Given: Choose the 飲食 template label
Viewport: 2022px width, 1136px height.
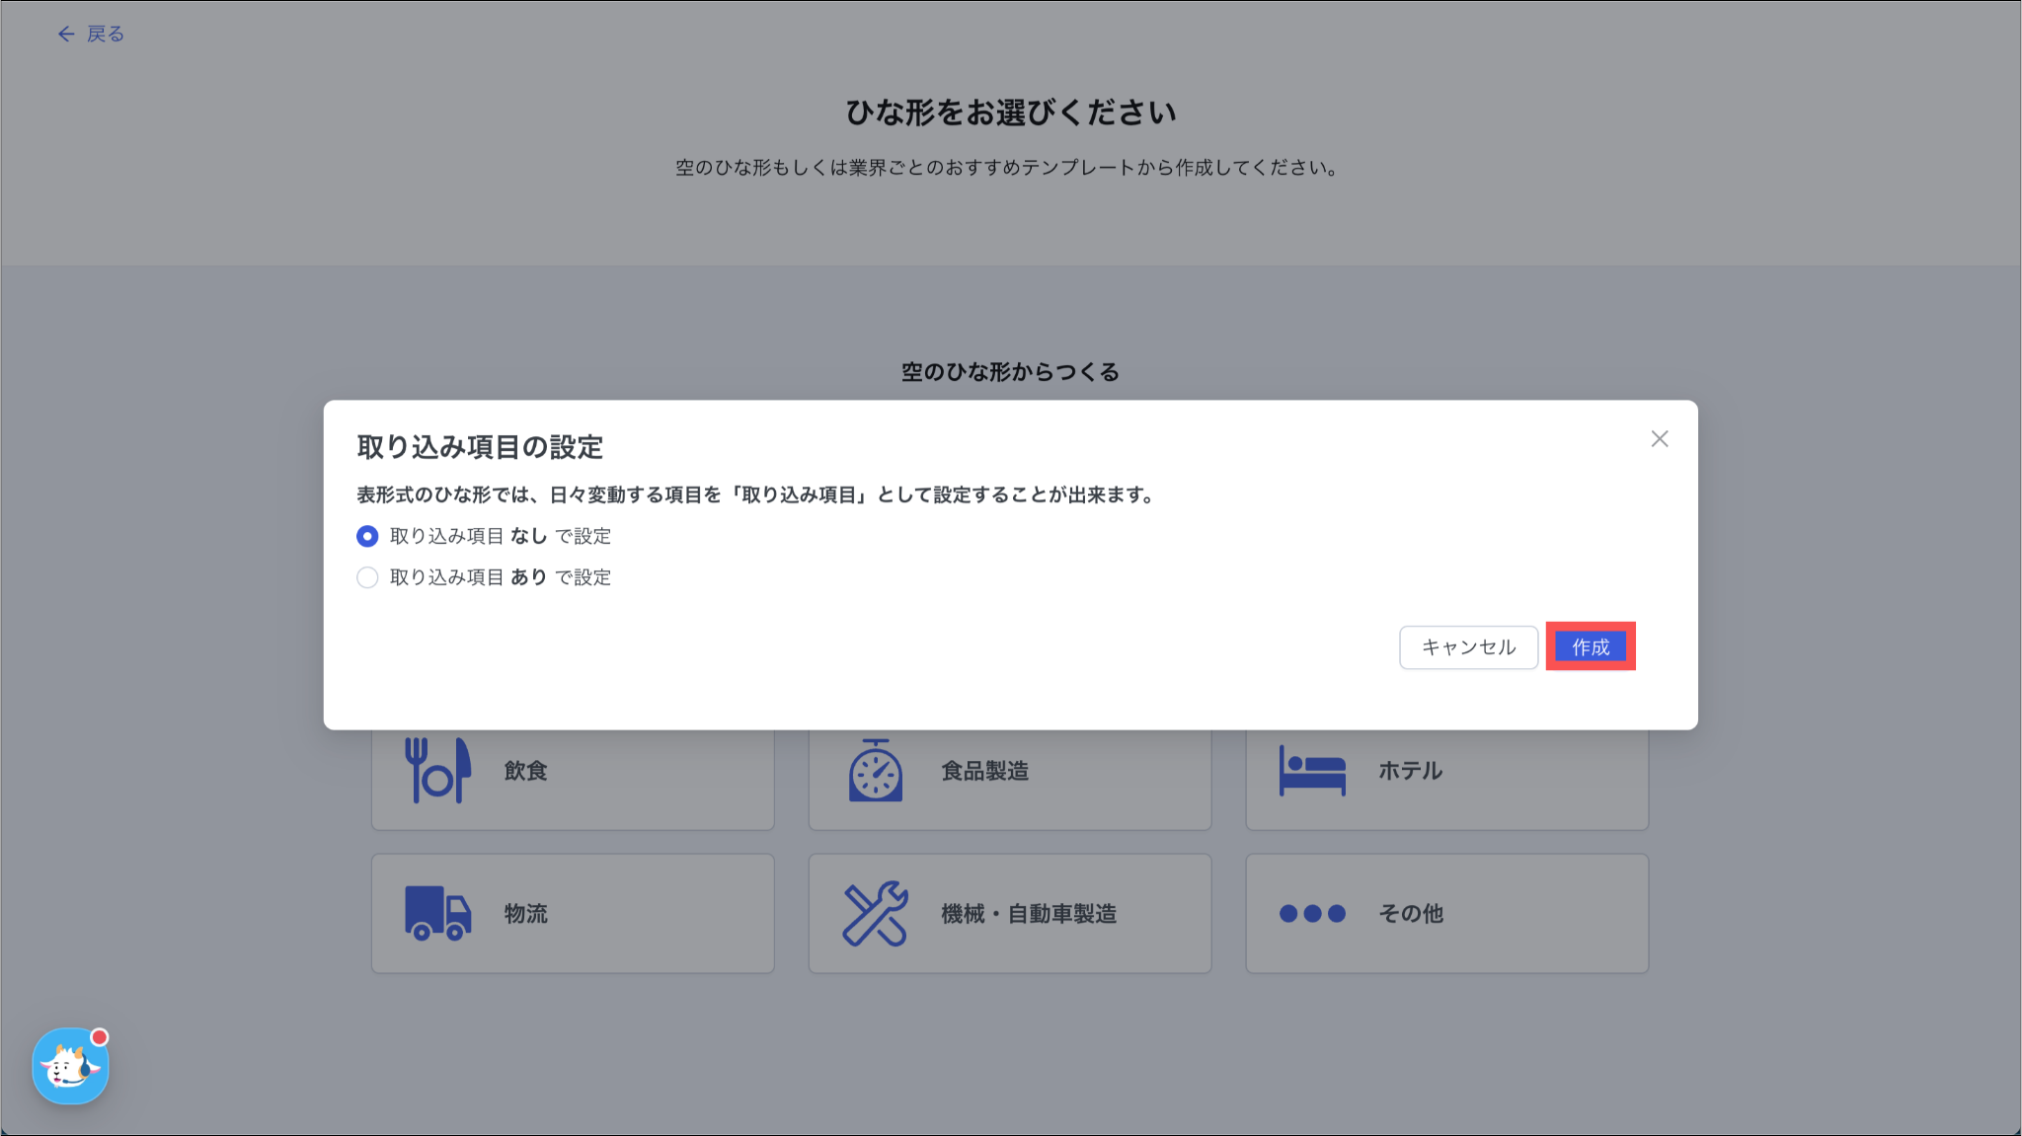Looking at the screenshot, I should coord(525,771).
